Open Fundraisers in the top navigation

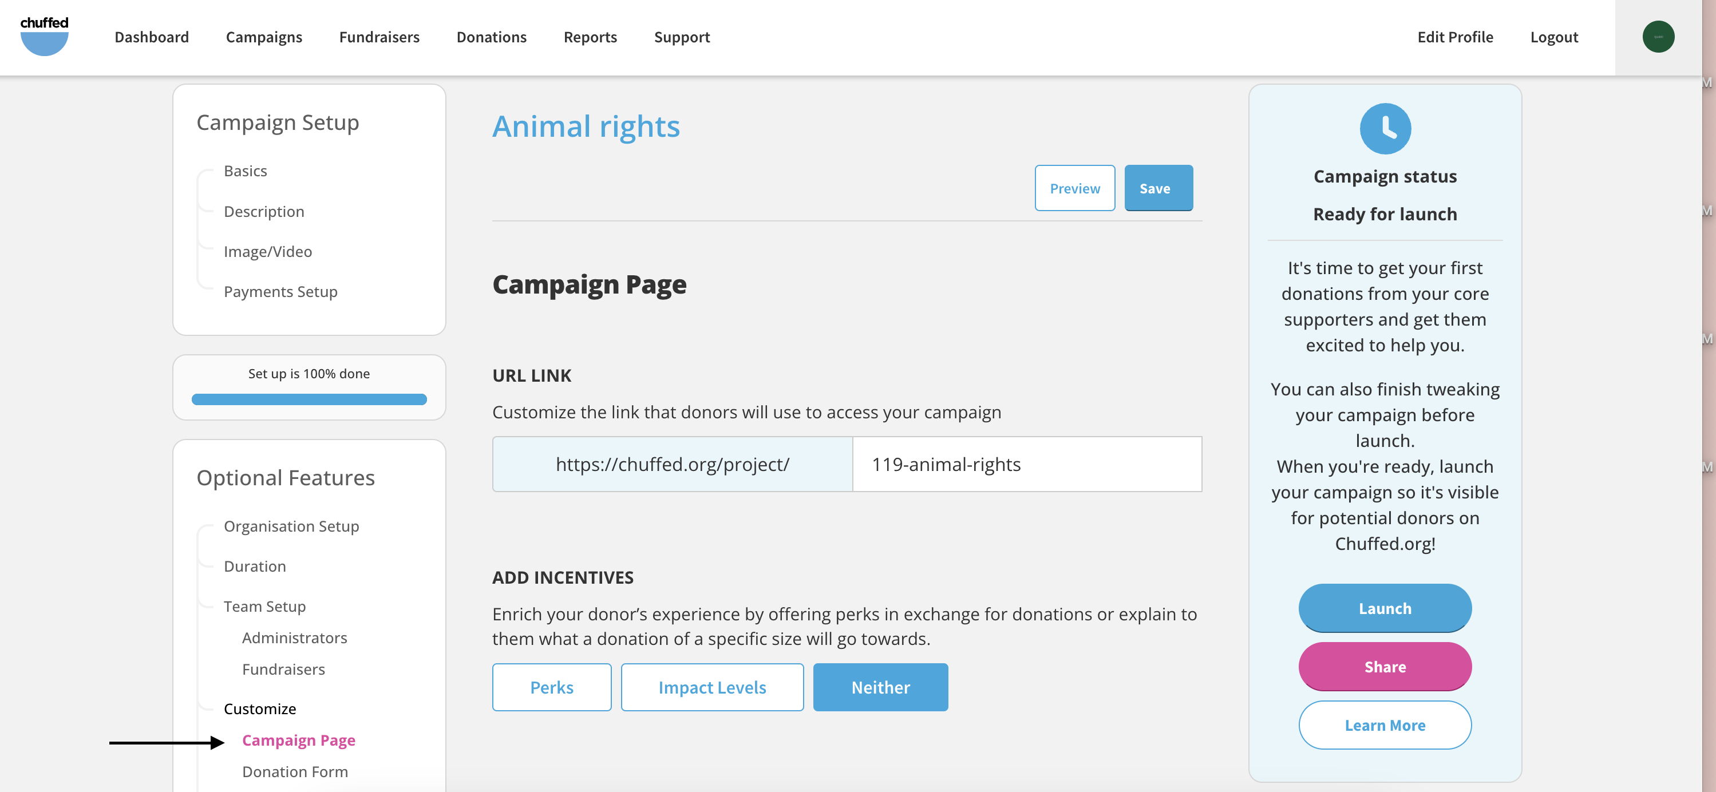379,37
